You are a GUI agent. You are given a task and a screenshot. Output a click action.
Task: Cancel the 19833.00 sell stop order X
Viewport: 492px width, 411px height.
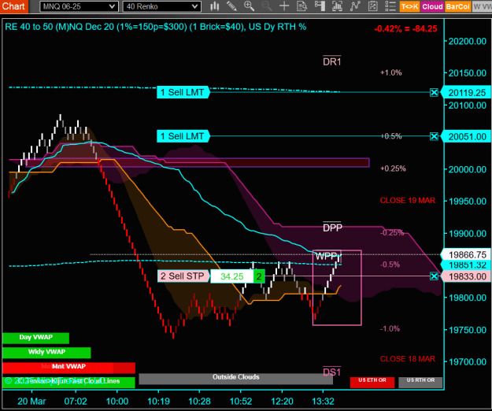(434, 276)
